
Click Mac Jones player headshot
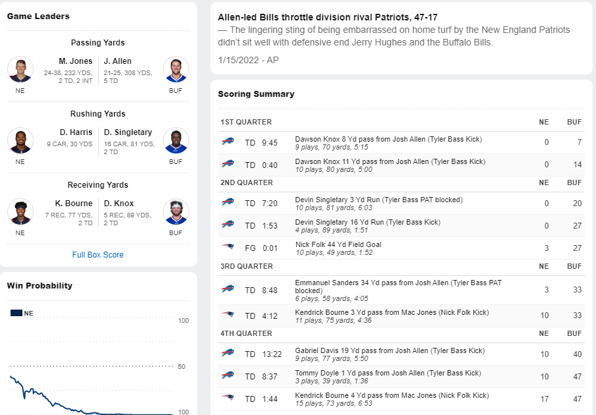point(20,69)
